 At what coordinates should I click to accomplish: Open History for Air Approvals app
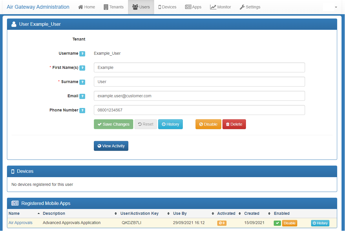click(x=320, y=223)
